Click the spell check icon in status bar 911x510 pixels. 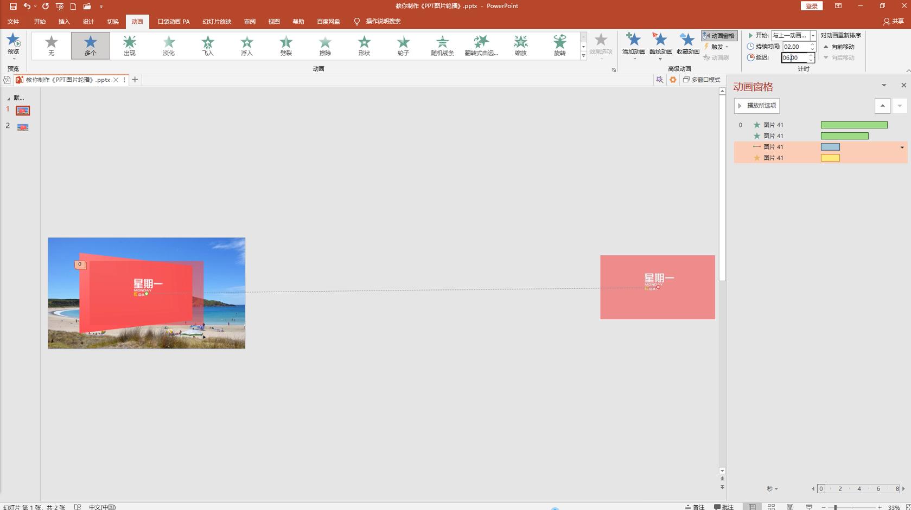click(78, 507)
